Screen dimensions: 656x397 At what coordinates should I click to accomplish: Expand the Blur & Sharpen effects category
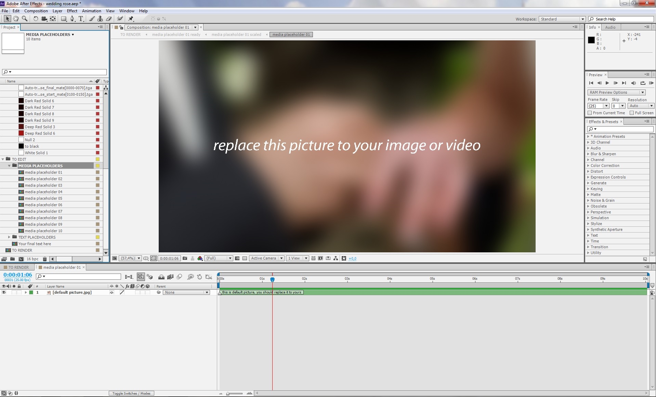588,154
